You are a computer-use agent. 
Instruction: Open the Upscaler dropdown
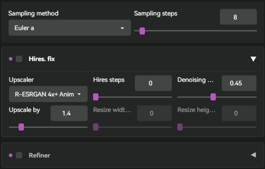point(48,94)
